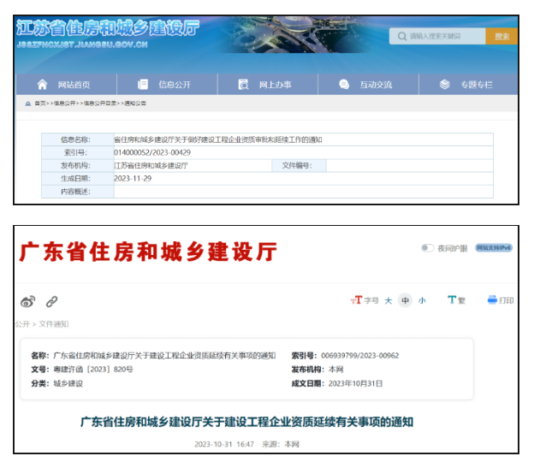Image resolution: width=534 pixels, height=468 pixels.
Task: Click the 文件编号 label cell
Action: coord(299,166)
